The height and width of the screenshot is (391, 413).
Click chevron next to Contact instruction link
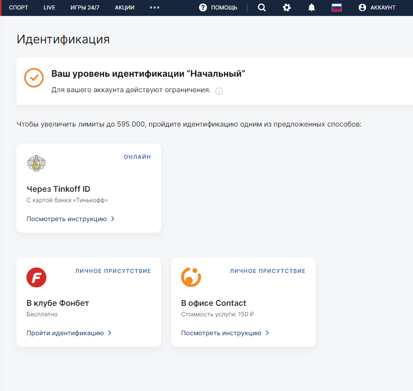click(267, 333)
